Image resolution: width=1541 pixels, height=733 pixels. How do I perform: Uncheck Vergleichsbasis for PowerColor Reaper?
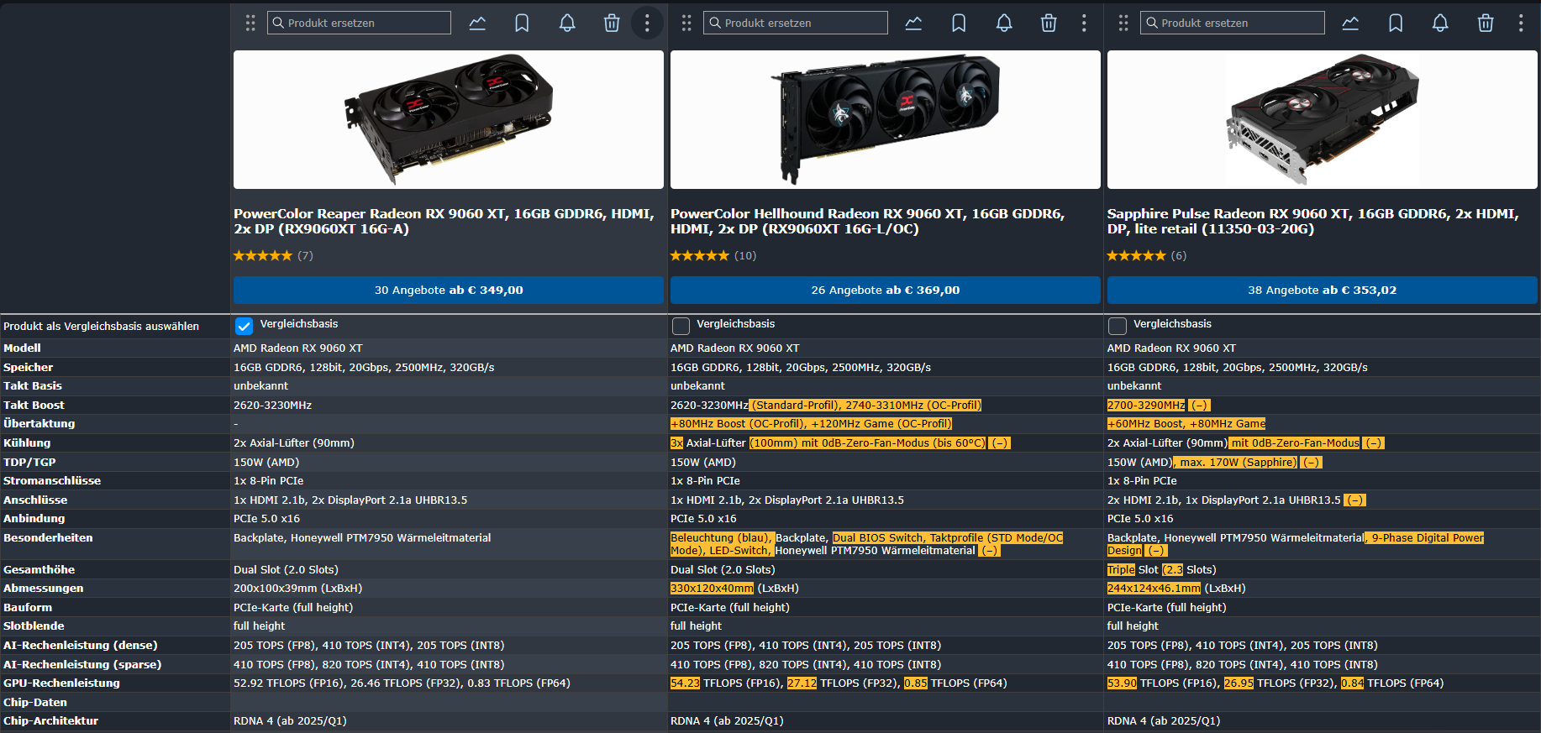(x=244, y=326)
